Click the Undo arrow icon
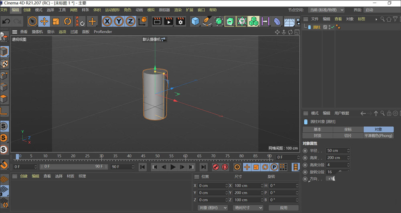 pyautogui.click(x=6, y=21)
